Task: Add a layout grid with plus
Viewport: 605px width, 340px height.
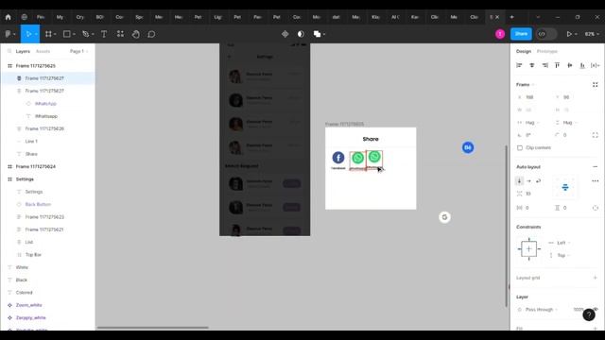Action: [595, 278]
